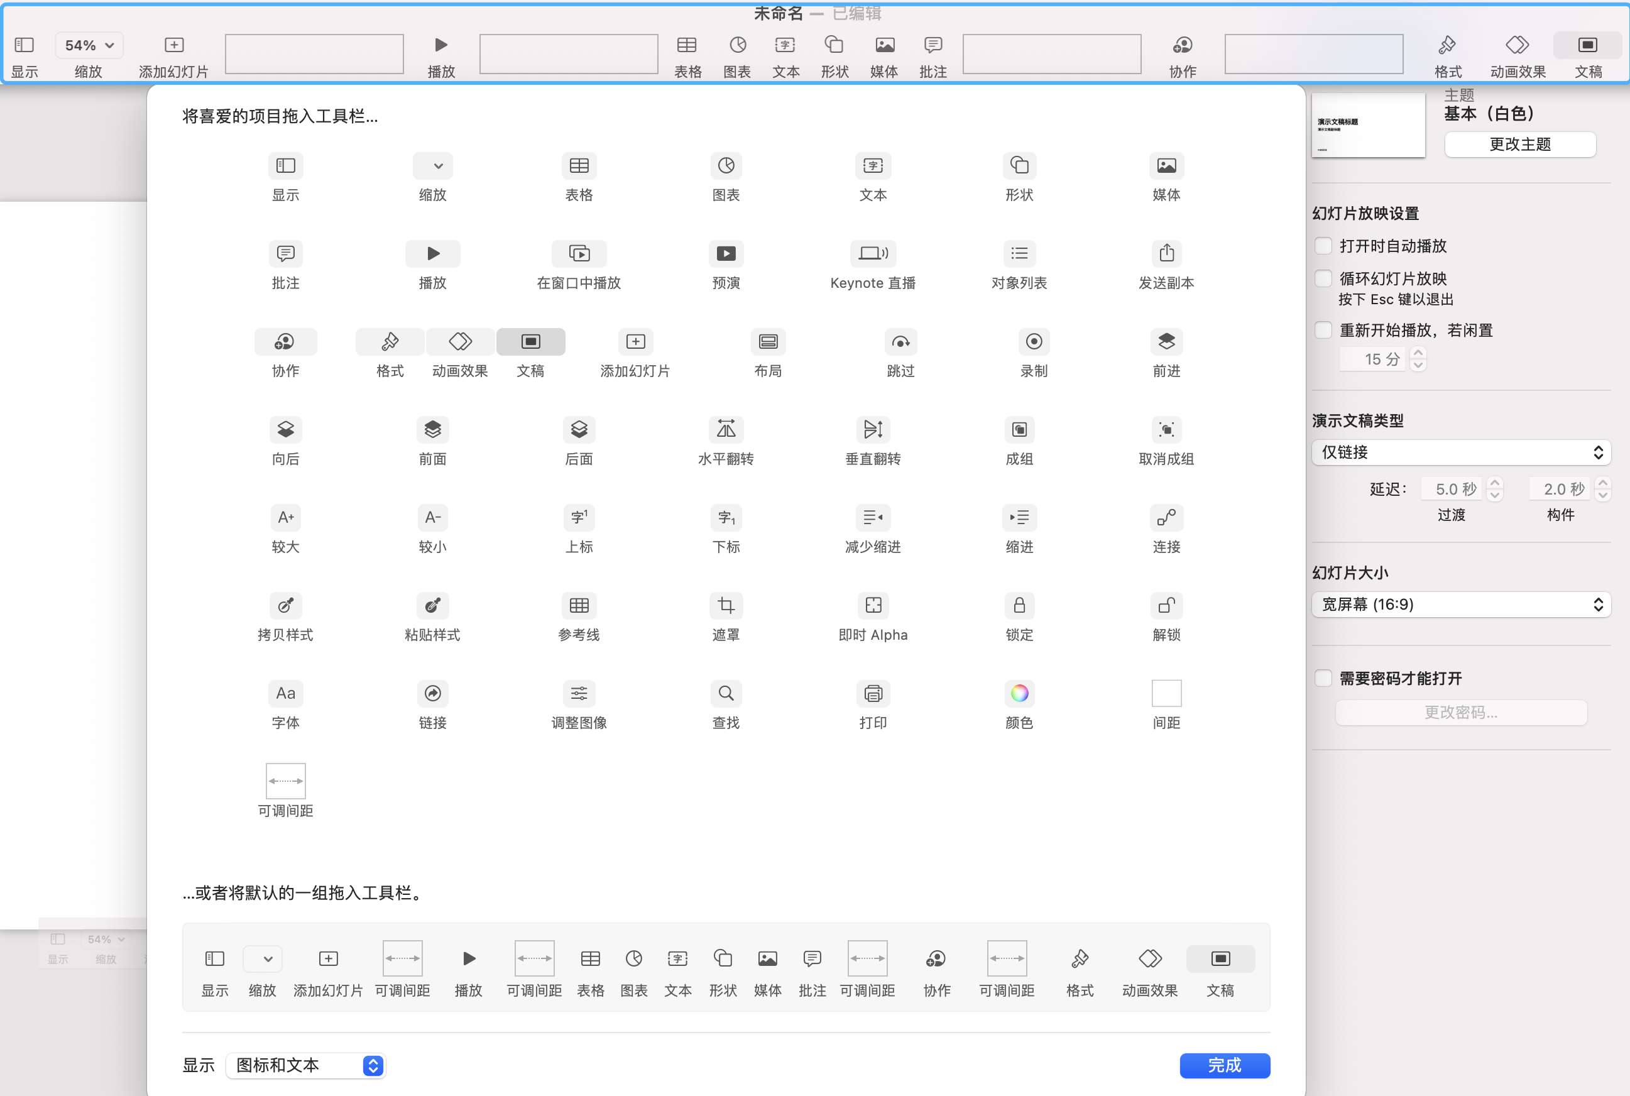Select the 水平翻转 flip icon
This screenshot has height=1096, width=1630.
[726, 429]
